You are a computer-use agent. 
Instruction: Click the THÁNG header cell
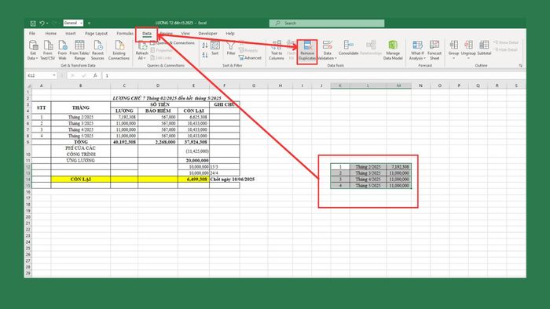pos(81,107)
